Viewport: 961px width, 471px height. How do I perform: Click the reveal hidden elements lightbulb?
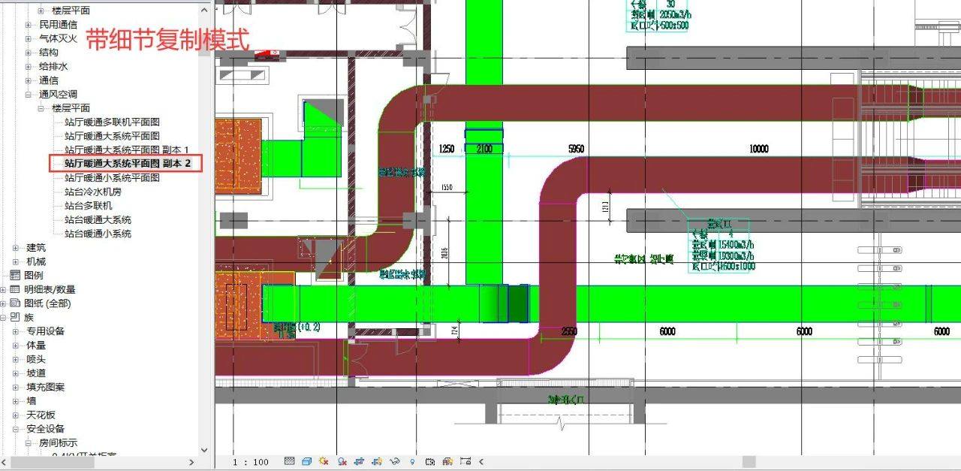pos(412,461)
